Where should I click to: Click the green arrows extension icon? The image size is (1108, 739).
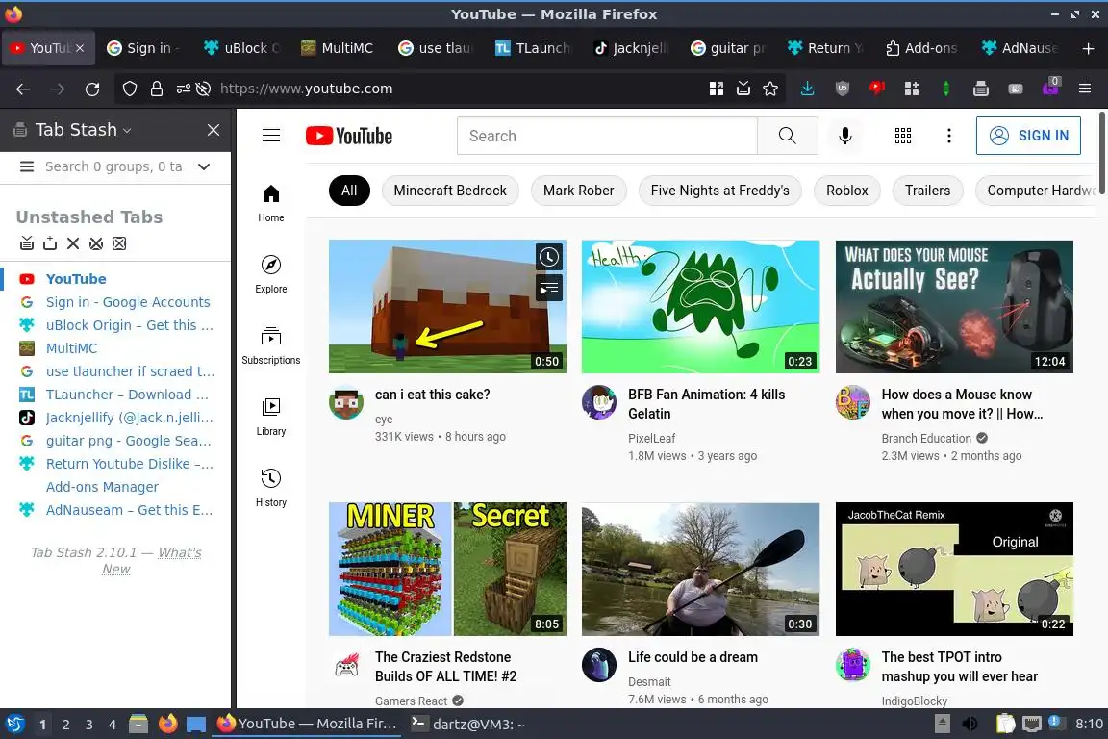tap(946, 89)
